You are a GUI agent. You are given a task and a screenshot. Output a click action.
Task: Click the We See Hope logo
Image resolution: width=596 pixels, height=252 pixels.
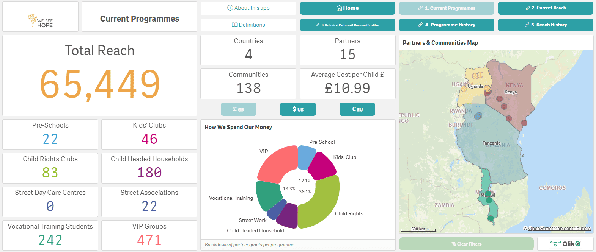pos(40,21)
